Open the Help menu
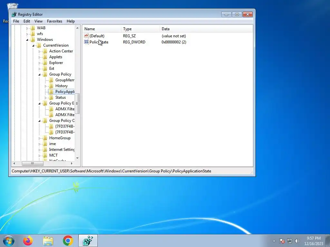This screenshot has height=247, width=330. tap(71, 21)
